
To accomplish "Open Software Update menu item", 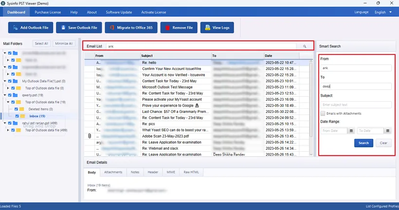I will (119, 12).
